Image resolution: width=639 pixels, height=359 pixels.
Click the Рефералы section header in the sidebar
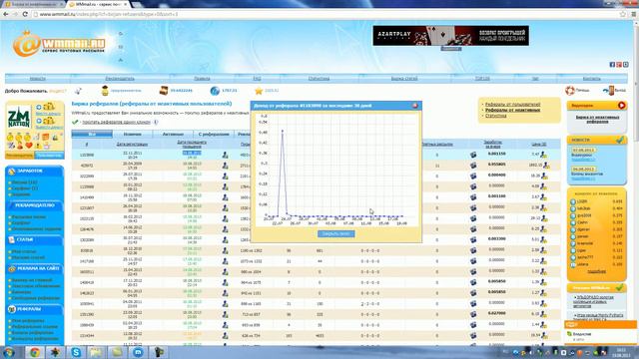[x=34, y=309]
